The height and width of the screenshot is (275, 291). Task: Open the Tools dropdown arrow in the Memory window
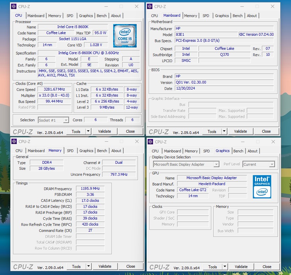(89, 266)
